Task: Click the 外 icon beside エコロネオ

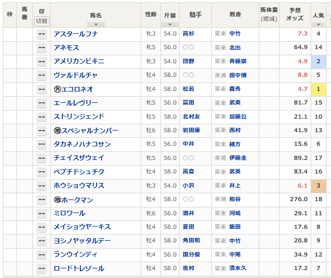Action: coord(58,89)
